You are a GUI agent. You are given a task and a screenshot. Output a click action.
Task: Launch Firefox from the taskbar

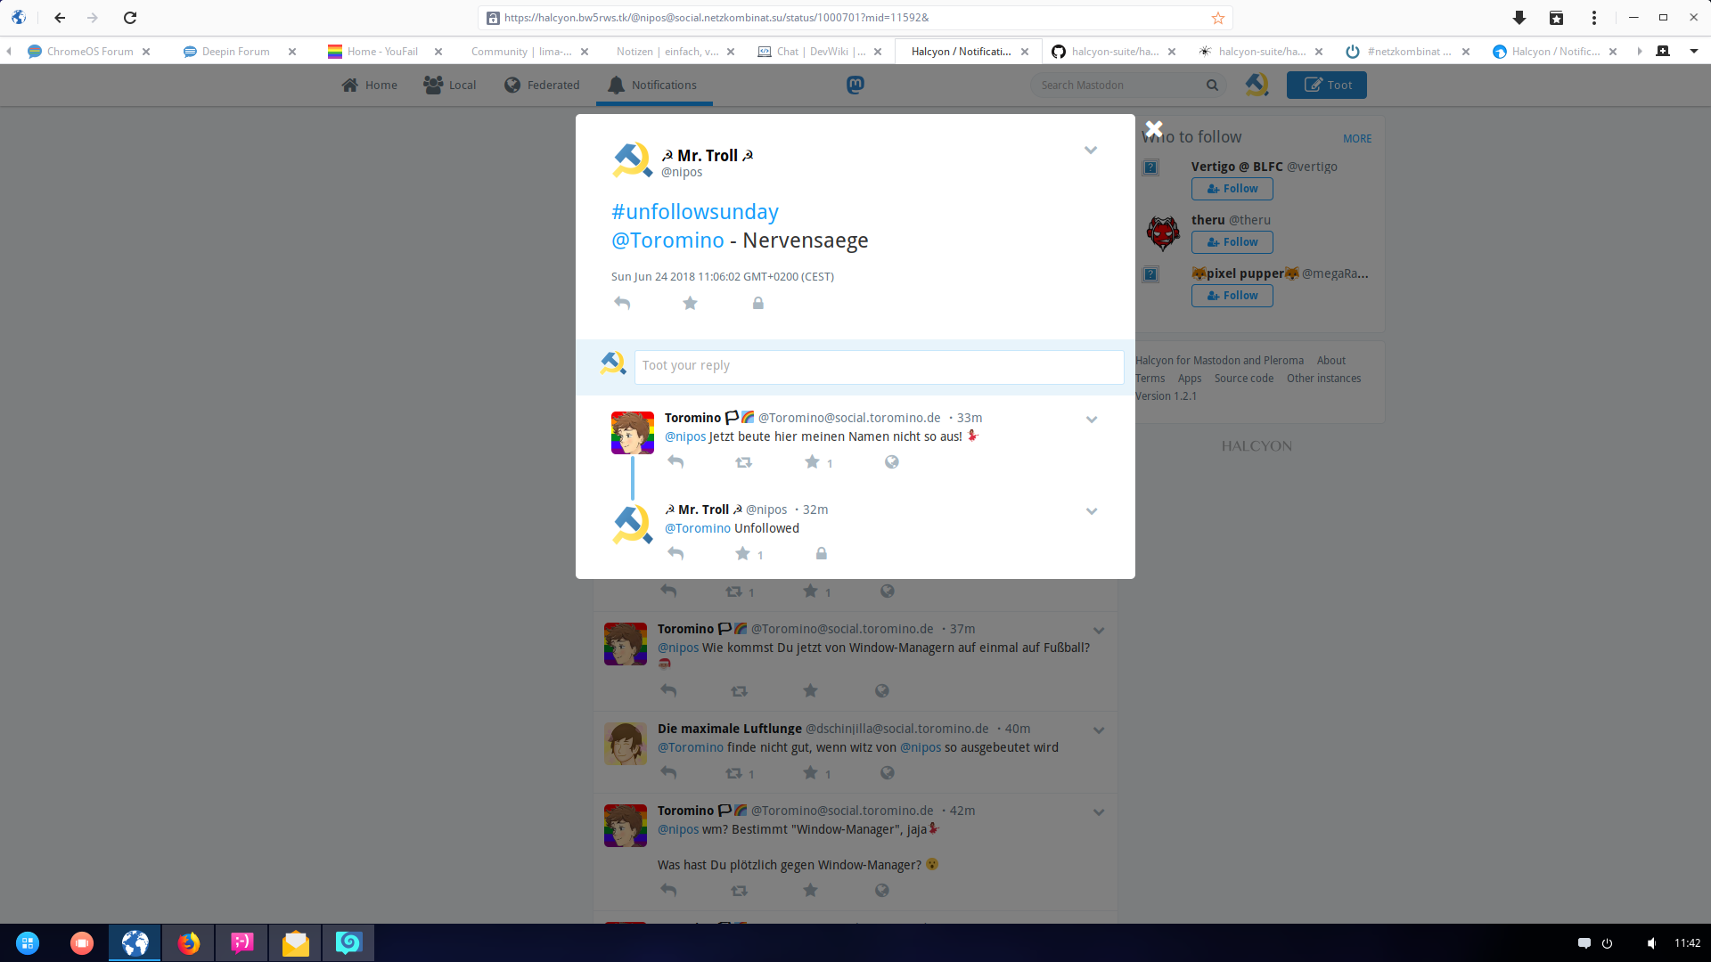coord(188,943)
